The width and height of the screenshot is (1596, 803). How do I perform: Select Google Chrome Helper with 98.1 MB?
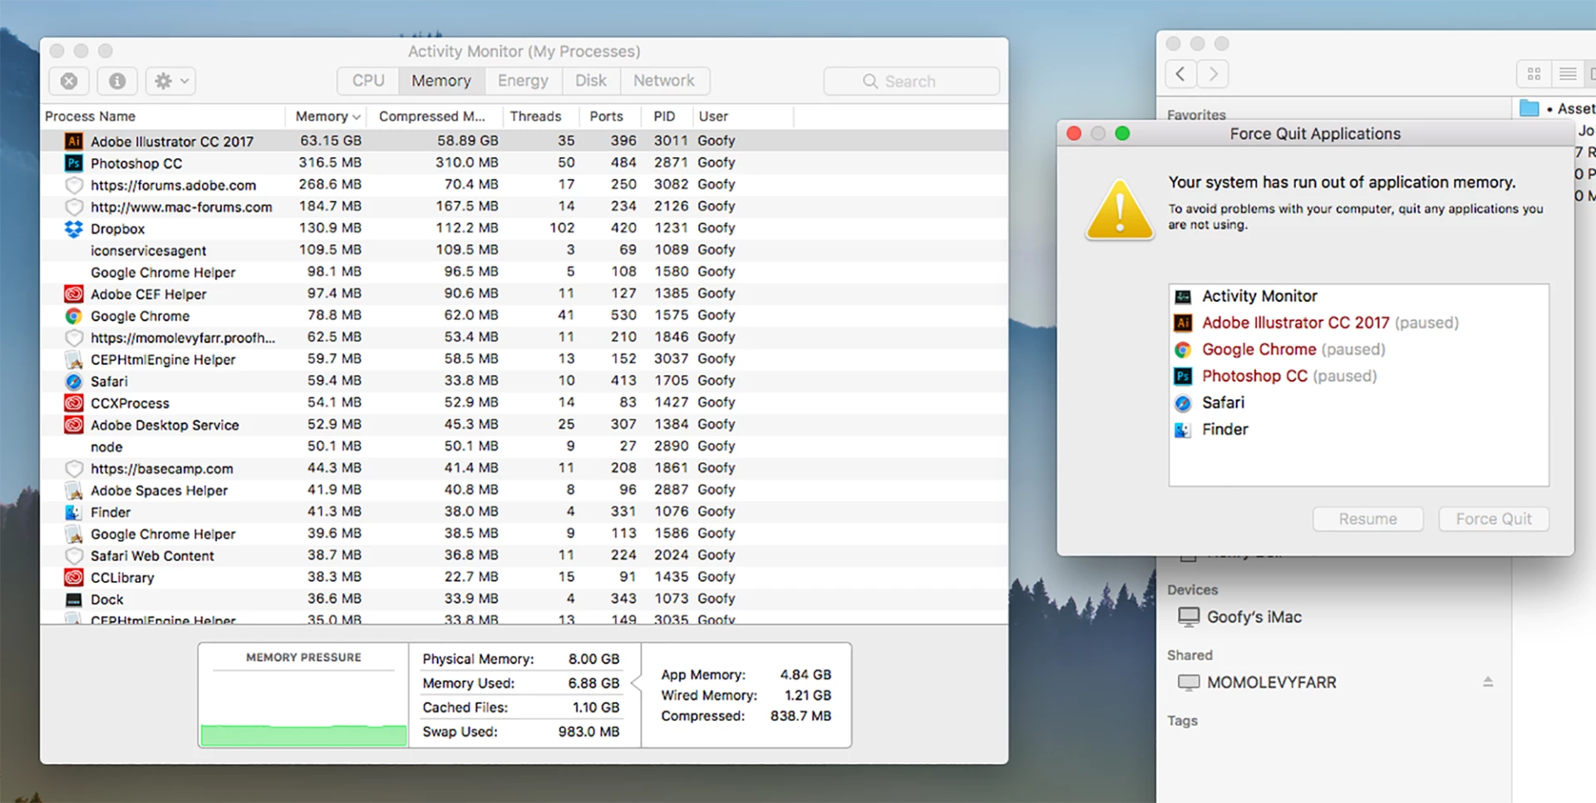(525, 272)
